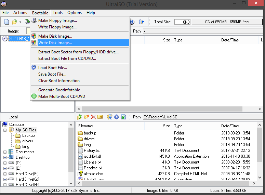Click the shield icon beside Make Disk Image
This screenshot has height=195, width=265.
[x=34, y=36]
